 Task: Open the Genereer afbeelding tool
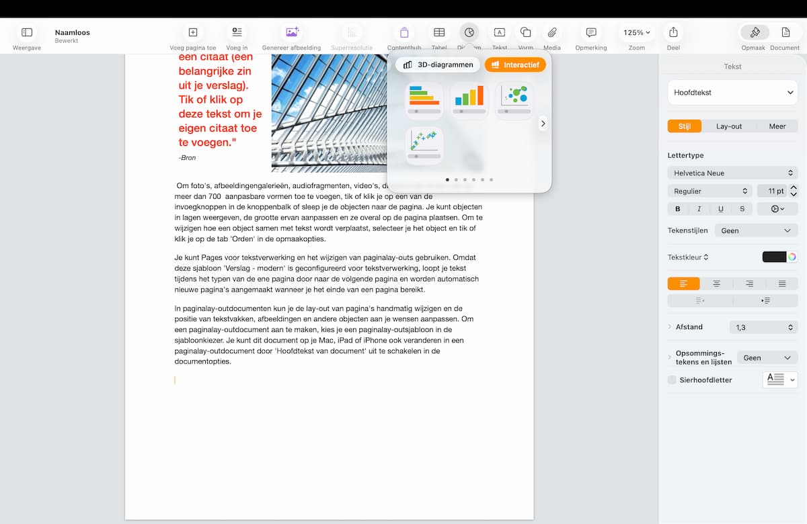(292, 32)
